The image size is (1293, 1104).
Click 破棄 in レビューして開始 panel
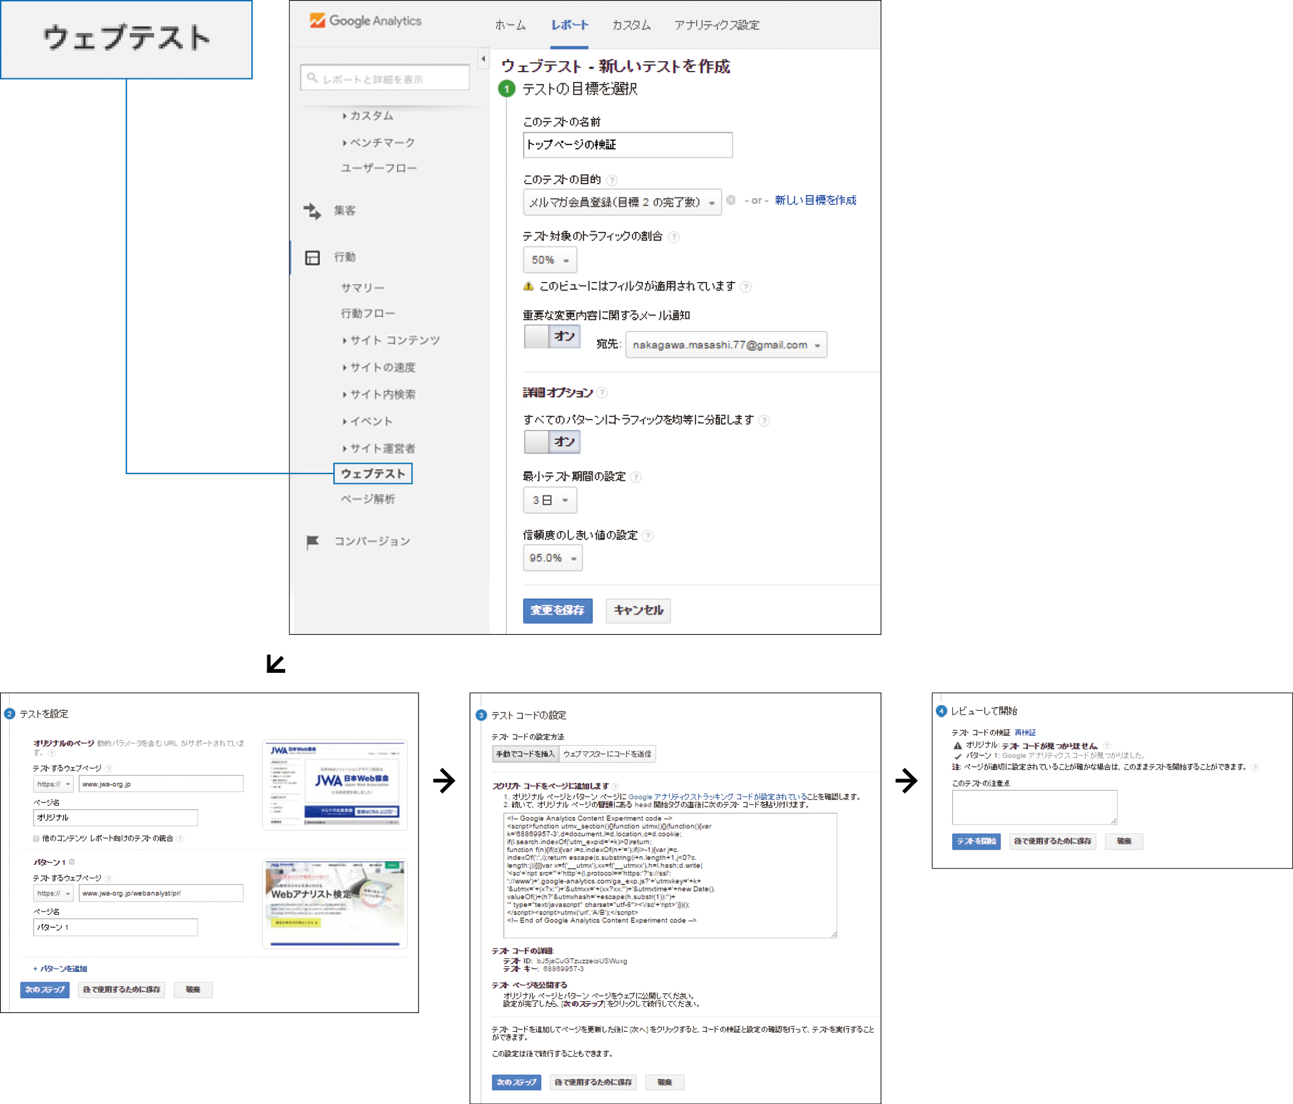pos(1124,841)
